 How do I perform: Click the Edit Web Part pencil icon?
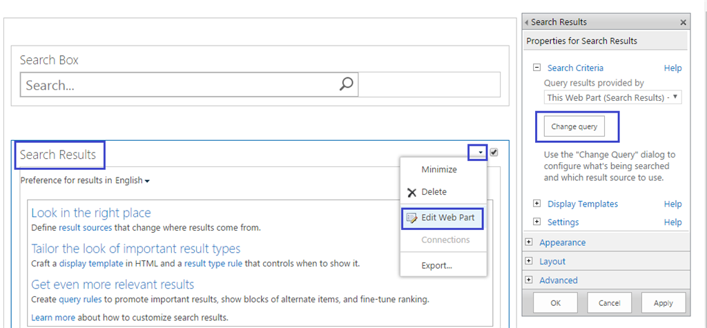(x=411, y=218)
